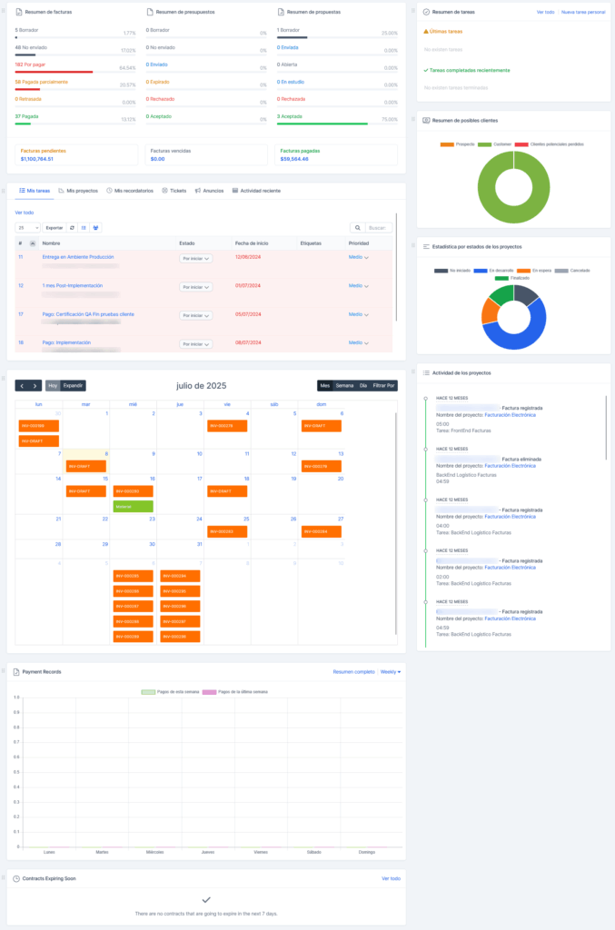Switch to Mis proyectos tab
The height and width of the screenshot is (930, 615).
78,191
